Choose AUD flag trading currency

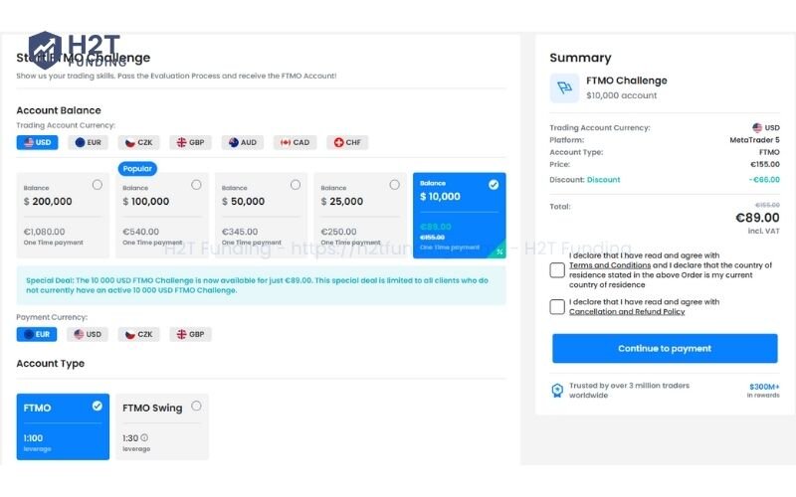(243, 142)
